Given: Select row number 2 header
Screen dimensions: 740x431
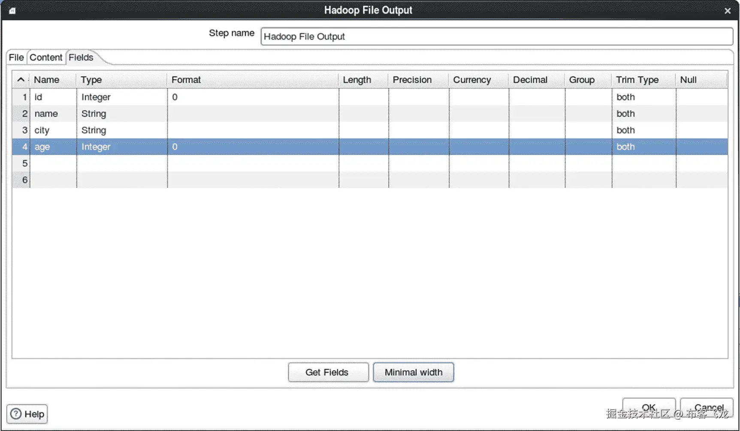Looking at the screenshot, I should [21, 114].
